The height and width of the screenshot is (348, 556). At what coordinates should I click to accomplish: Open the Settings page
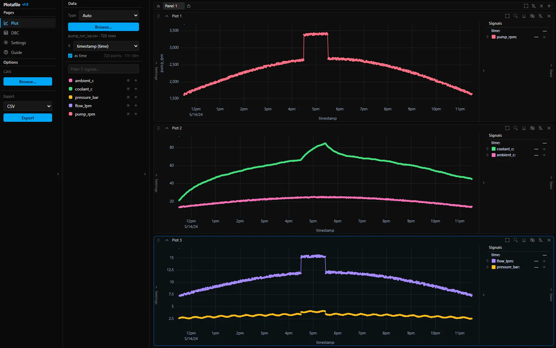(28, 43)
